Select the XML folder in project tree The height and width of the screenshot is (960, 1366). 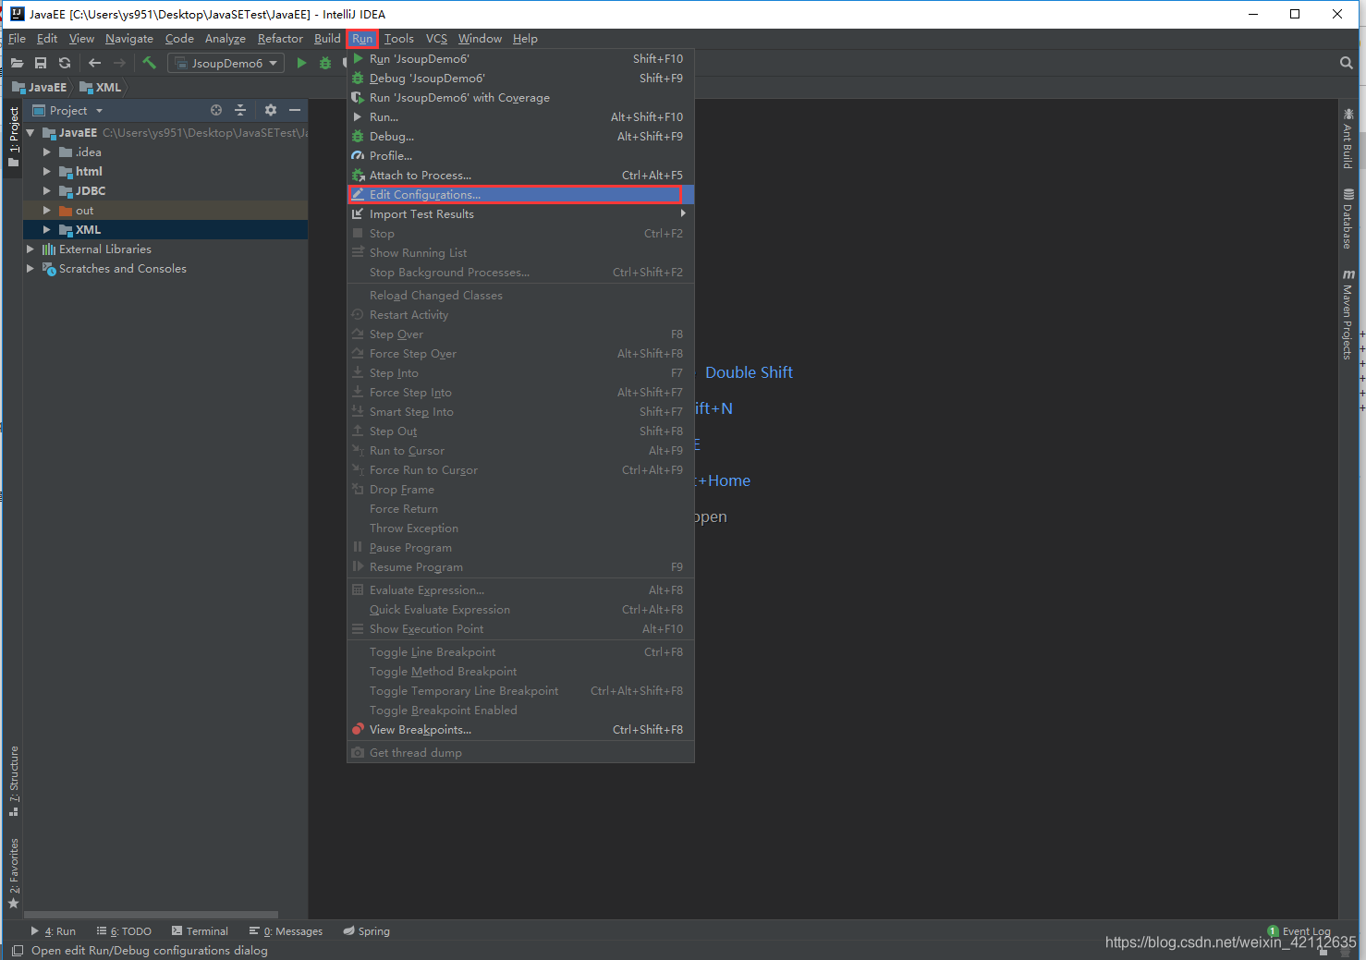(165, 230)
